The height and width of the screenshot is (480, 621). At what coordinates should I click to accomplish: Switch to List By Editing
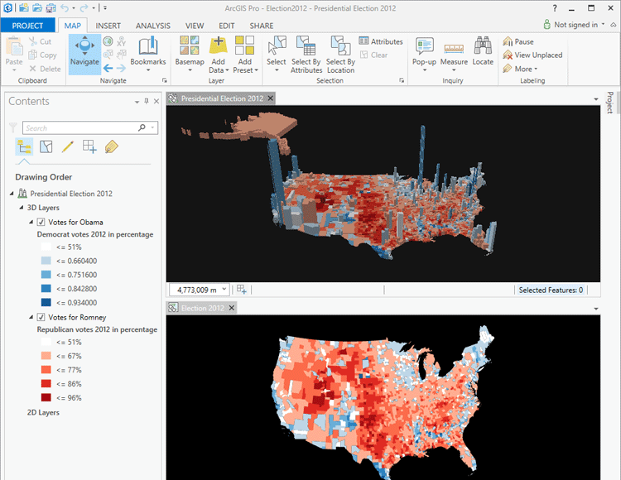[68, 146]
